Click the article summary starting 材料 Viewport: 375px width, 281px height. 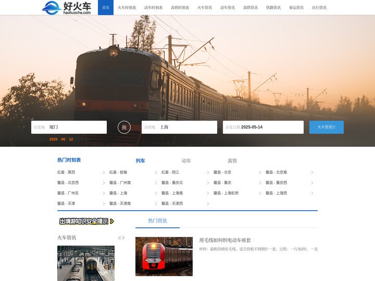258,249
